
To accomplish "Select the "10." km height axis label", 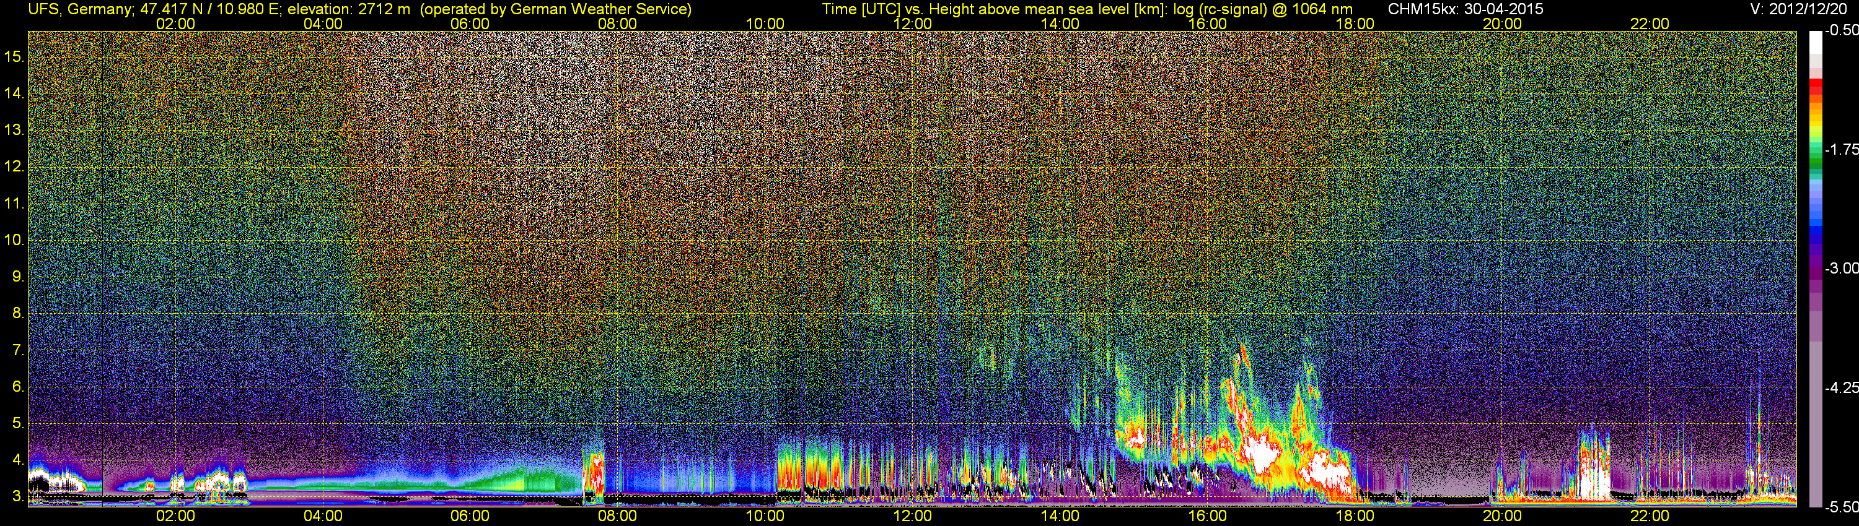I will 14,240.
